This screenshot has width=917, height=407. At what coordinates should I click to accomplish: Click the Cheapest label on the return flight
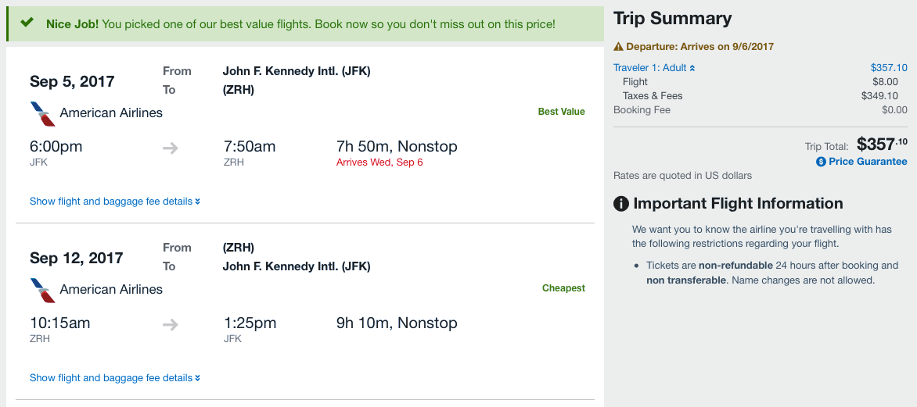click(x=563, y=288)
